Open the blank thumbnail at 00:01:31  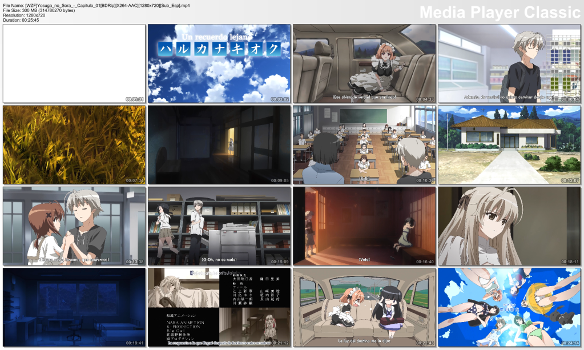click(x=74, y=64)
